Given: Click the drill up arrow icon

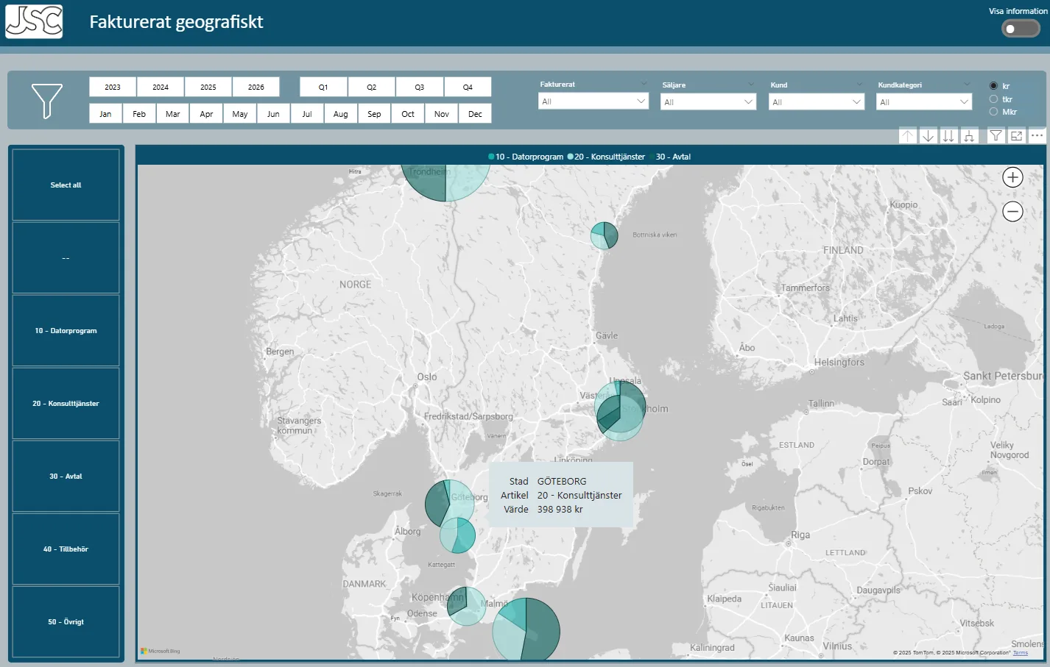Looking at the screenshot, I should [908, 135].
